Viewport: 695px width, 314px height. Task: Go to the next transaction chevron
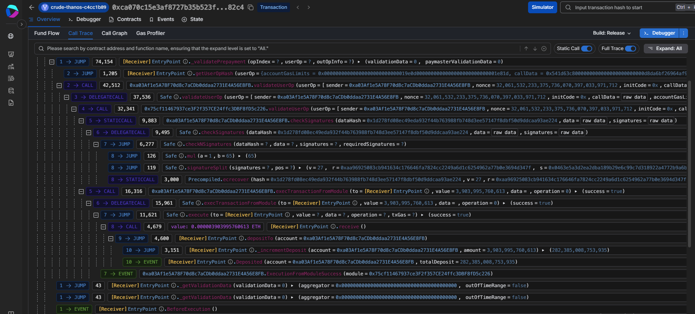coord(308,7)
